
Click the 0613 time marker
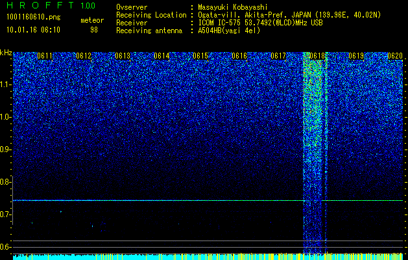point(123,56)
